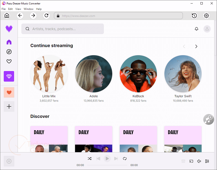Viewport: 217px width, 170px height.
Task: Open the queue list icon
Action: click(183, 161)
